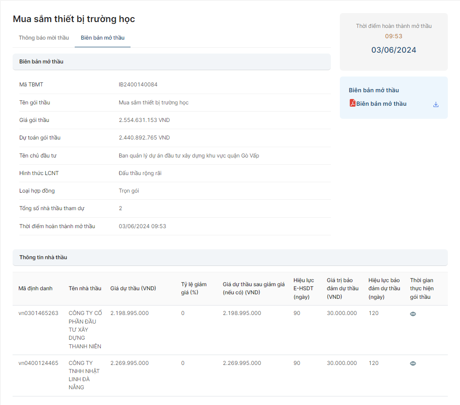The height and width of the screenshot is (405, 460).
Task: Click the Mua sắm thiết bị trường học title
Action: point(74,19)
